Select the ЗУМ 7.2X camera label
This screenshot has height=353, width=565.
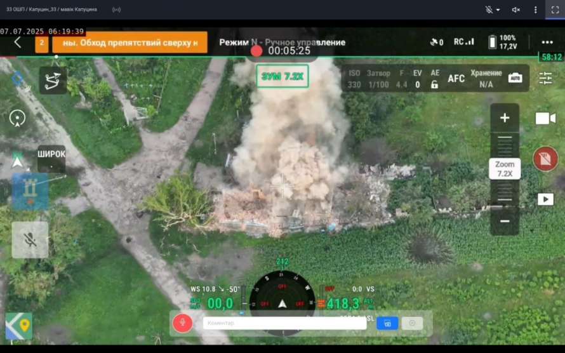(x=282, y=76)
